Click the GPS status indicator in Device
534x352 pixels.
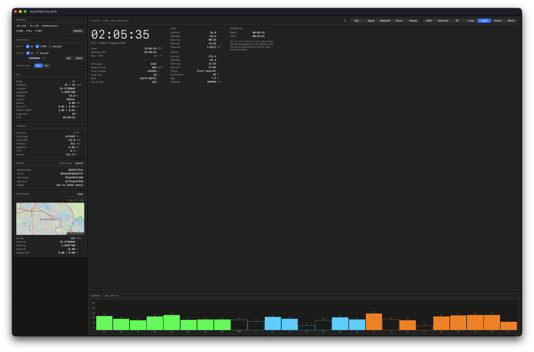[x=20, y=31]
